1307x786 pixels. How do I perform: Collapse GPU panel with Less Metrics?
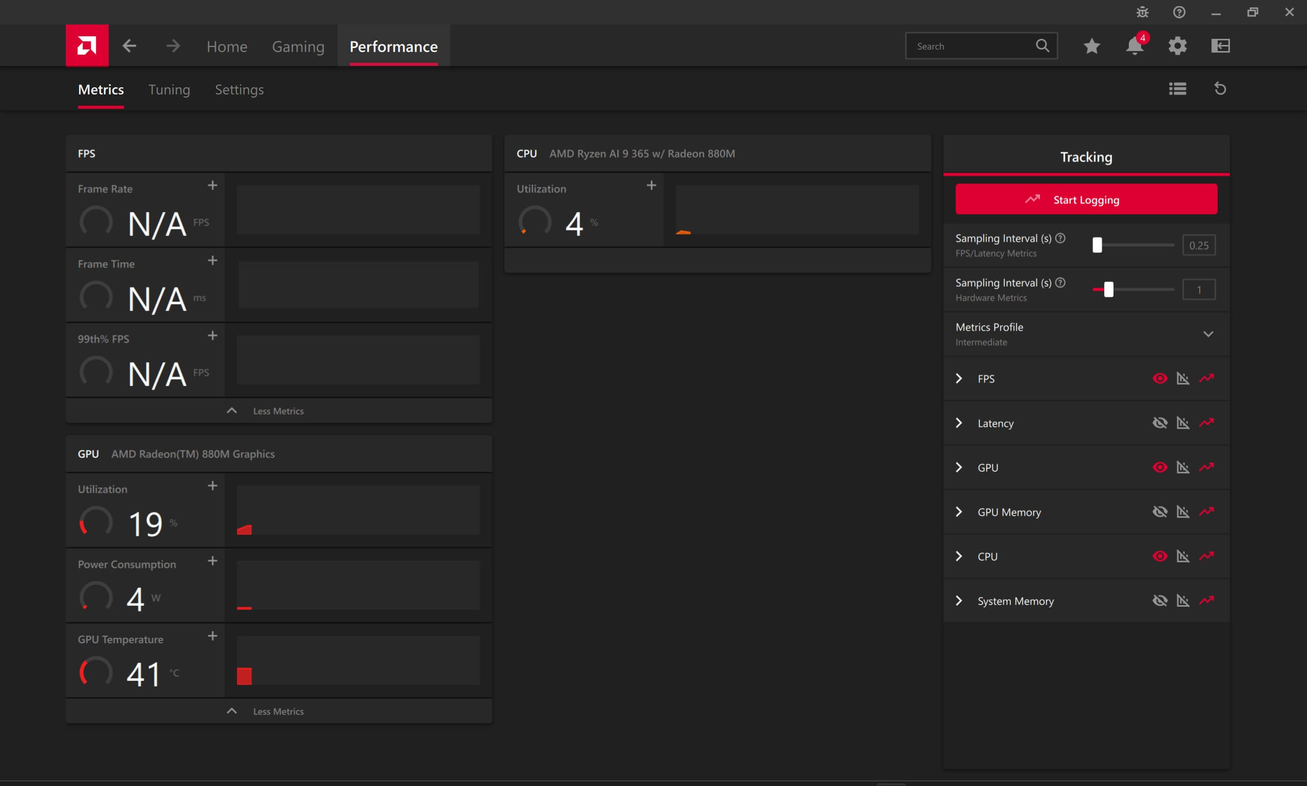point(279,711)
